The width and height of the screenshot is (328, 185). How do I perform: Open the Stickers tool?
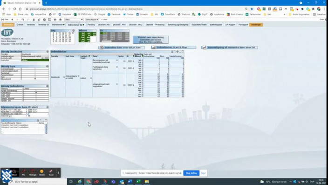coord(42,172)
